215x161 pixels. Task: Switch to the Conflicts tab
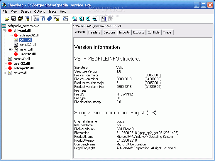154,32
